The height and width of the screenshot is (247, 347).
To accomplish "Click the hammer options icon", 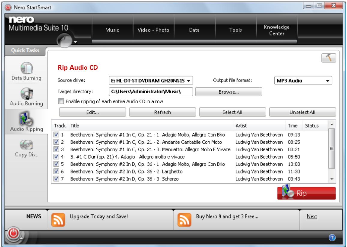I will (329, 58).
